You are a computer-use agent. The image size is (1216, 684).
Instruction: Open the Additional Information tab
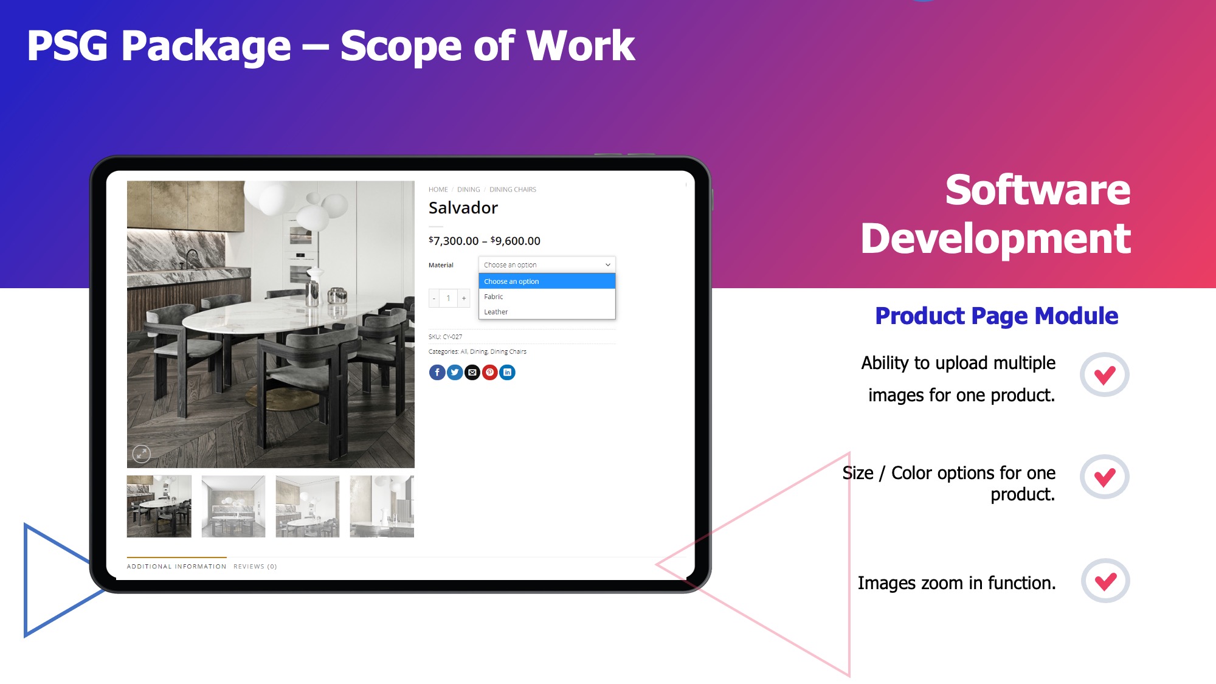click(176, 566)
